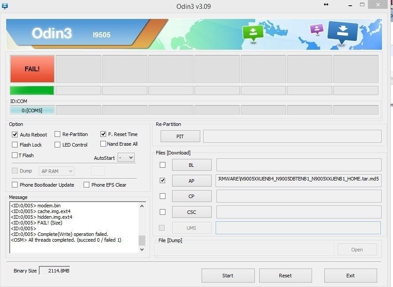Click the small empty field beside AP RAM
The height and width of the screenshot is (287, 393).
[98, 171]
